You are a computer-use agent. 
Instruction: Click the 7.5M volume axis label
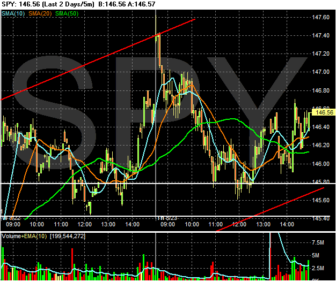pos(318,243)
